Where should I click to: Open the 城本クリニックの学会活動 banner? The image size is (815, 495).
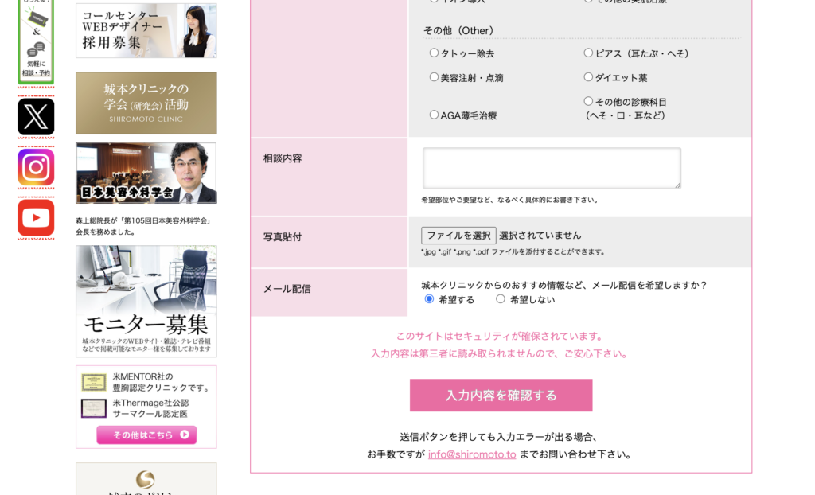(146, 103)
